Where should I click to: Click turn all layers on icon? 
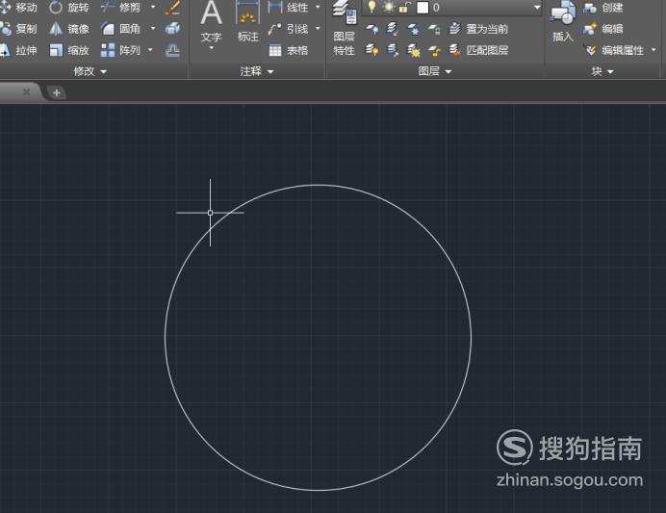tap(372, 50)
